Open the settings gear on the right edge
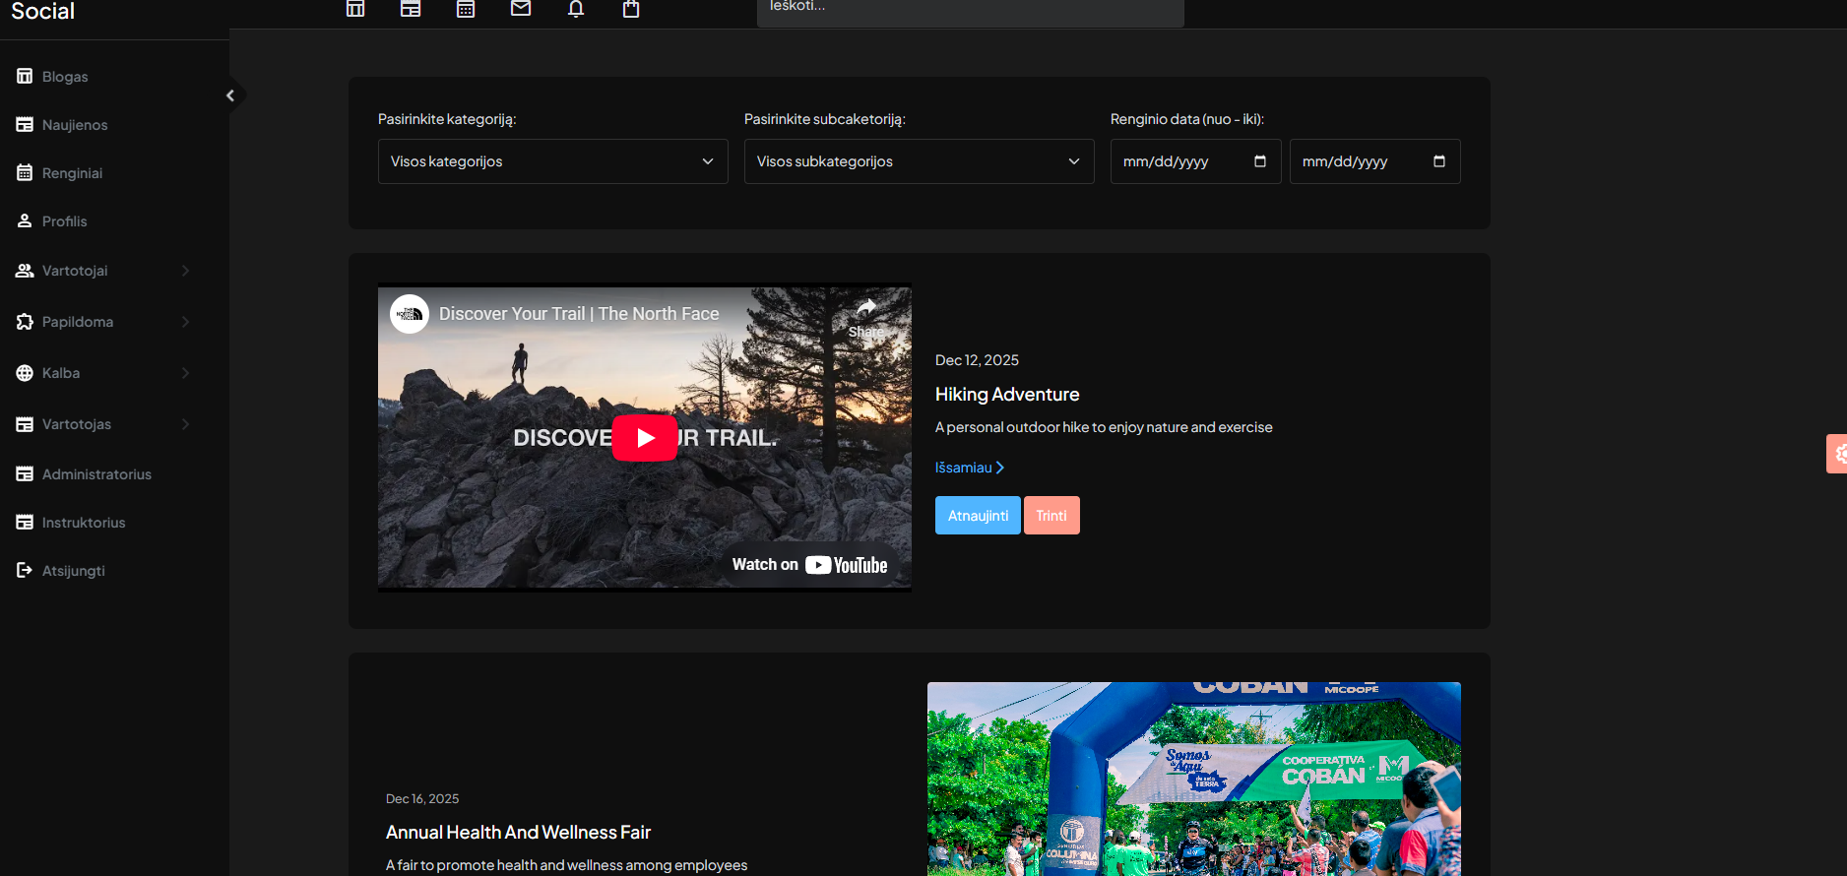 click(1837, 454)
